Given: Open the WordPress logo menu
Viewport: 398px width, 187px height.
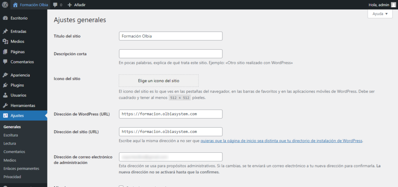Looking at the screenshot, I should (x=5, y=5).
